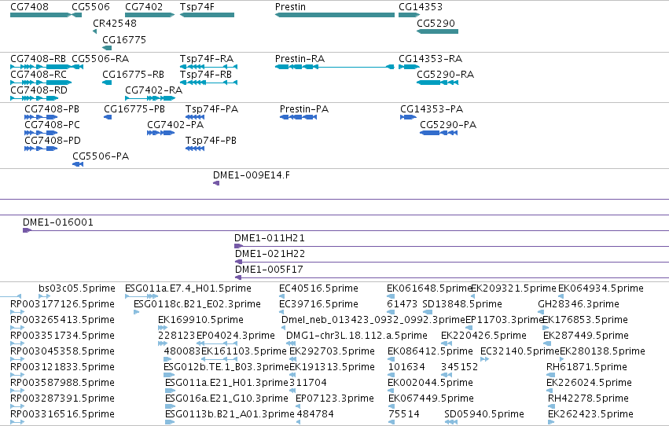This screenshot has height=426, width=669.
Task: Click EST ESG0118c.B21_E02.3prime
Action: tap(137, 312)
